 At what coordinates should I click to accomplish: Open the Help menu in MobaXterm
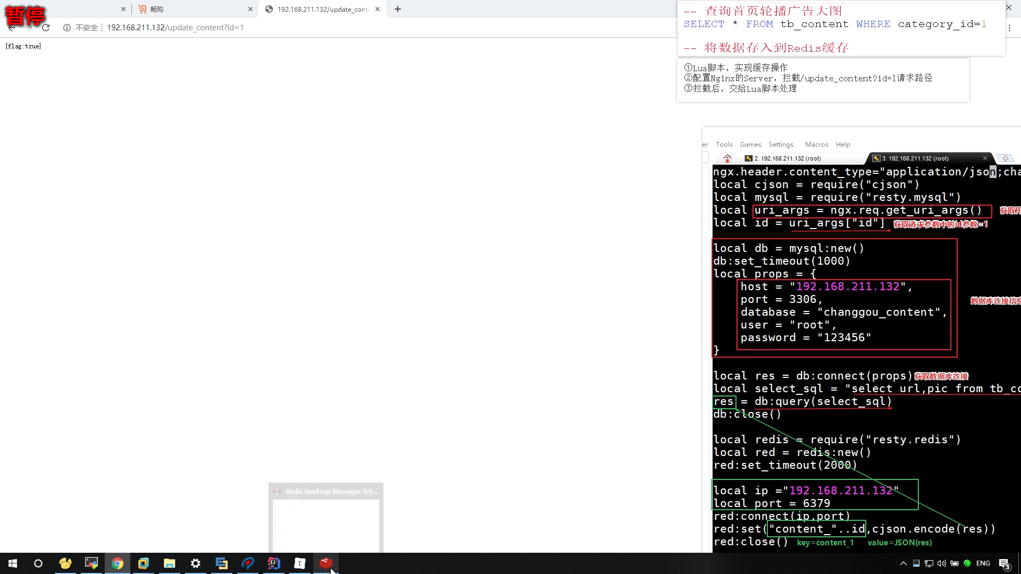843,145
